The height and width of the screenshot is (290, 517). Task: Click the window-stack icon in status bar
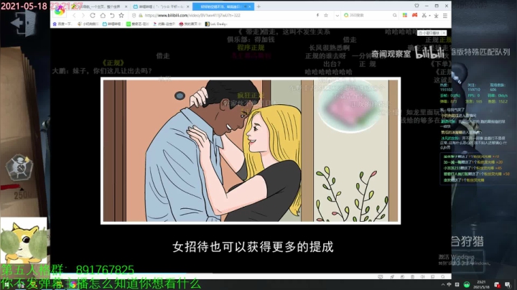pos(432,277)
